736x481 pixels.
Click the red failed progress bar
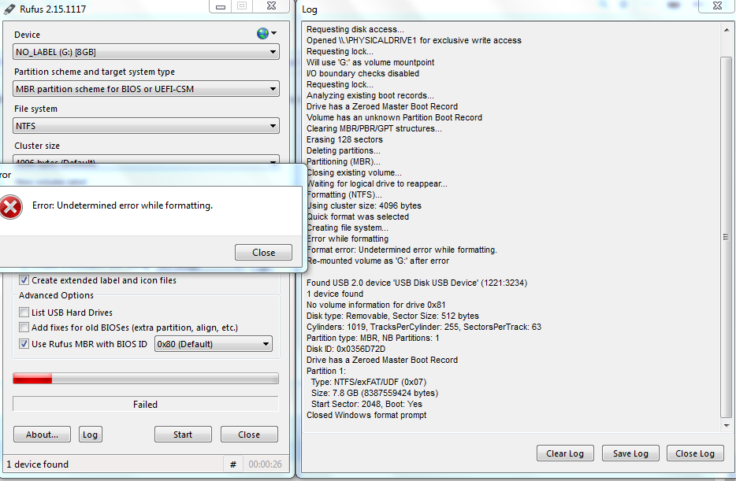[x=146, y=379]
